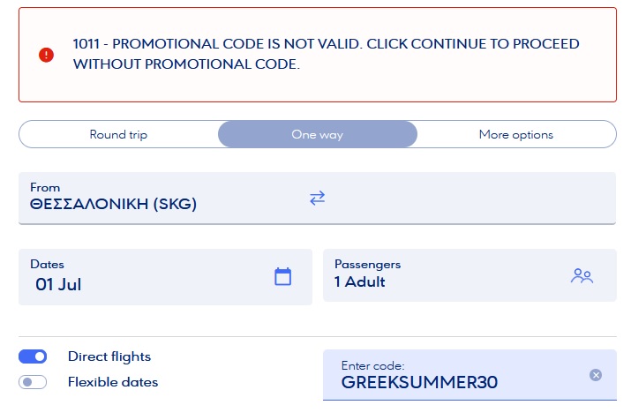631x420 pixels.
Task: Select the One way tab
Action: click(x=318, y=134)
